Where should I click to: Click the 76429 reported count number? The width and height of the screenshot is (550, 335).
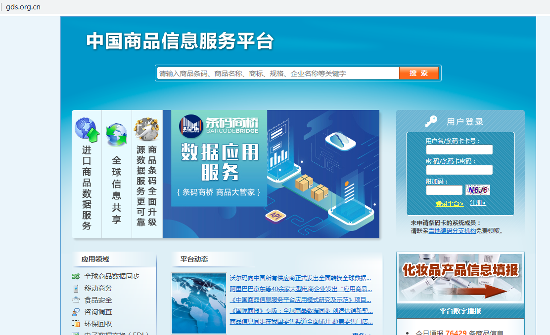456,332
